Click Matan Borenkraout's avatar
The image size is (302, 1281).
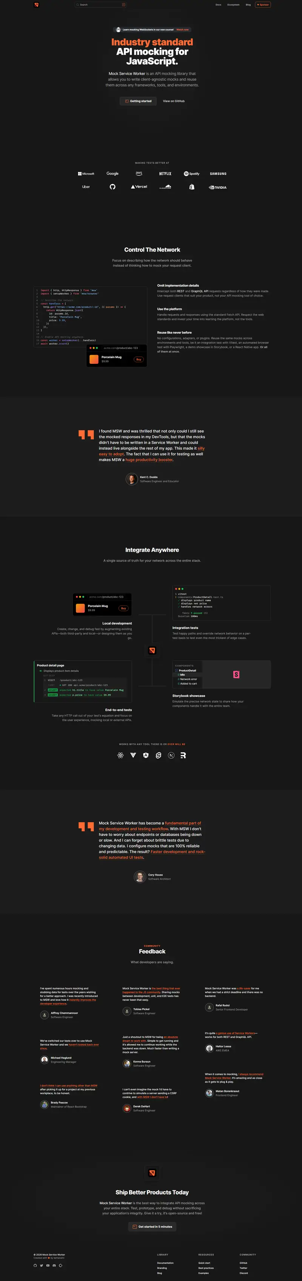[209, 1093]
